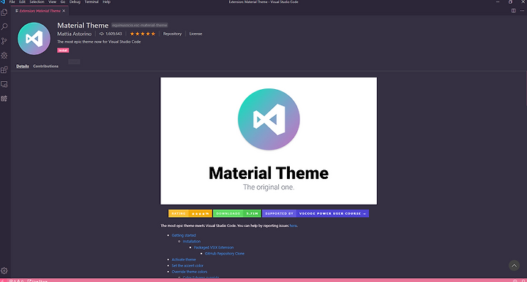Open the Override theme colors link

pos(190,272)
